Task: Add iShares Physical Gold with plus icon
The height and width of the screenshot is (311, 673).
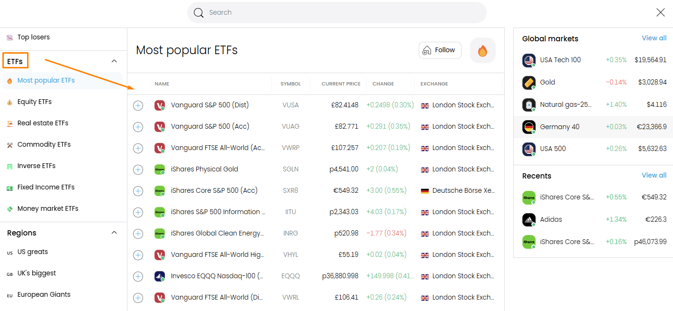Action: click(x=138, y=170)
